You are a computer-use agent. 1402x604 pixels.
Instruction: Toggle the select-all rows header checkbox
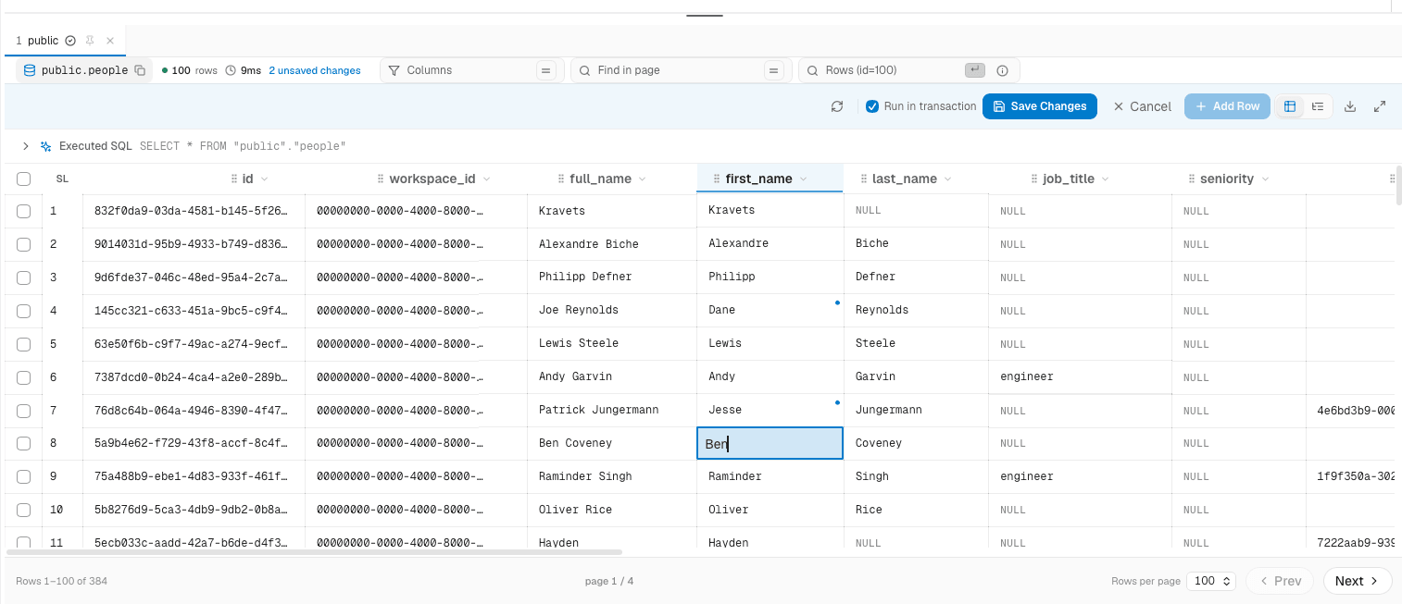tap(24, 179)
